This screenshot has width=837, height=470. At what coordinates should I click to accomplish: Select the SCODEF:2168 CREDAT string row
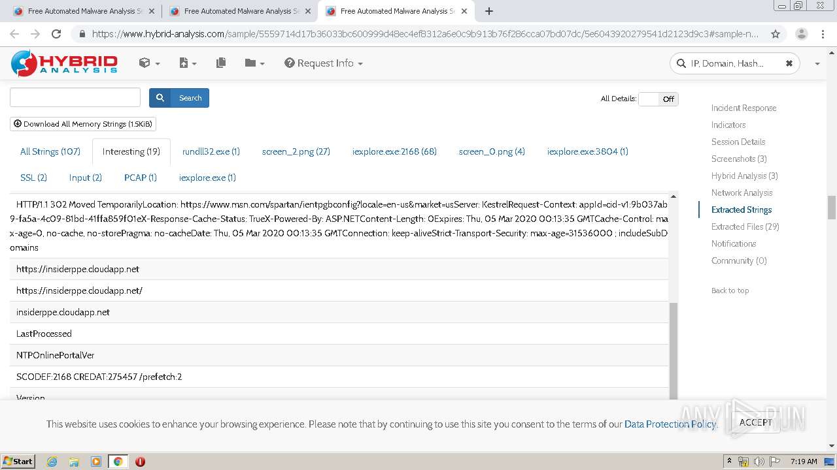pos(339,377)
